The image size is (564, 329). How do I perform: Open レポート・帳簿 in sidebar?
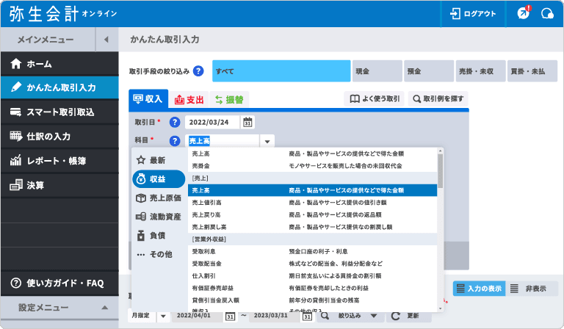coord(59,161)
